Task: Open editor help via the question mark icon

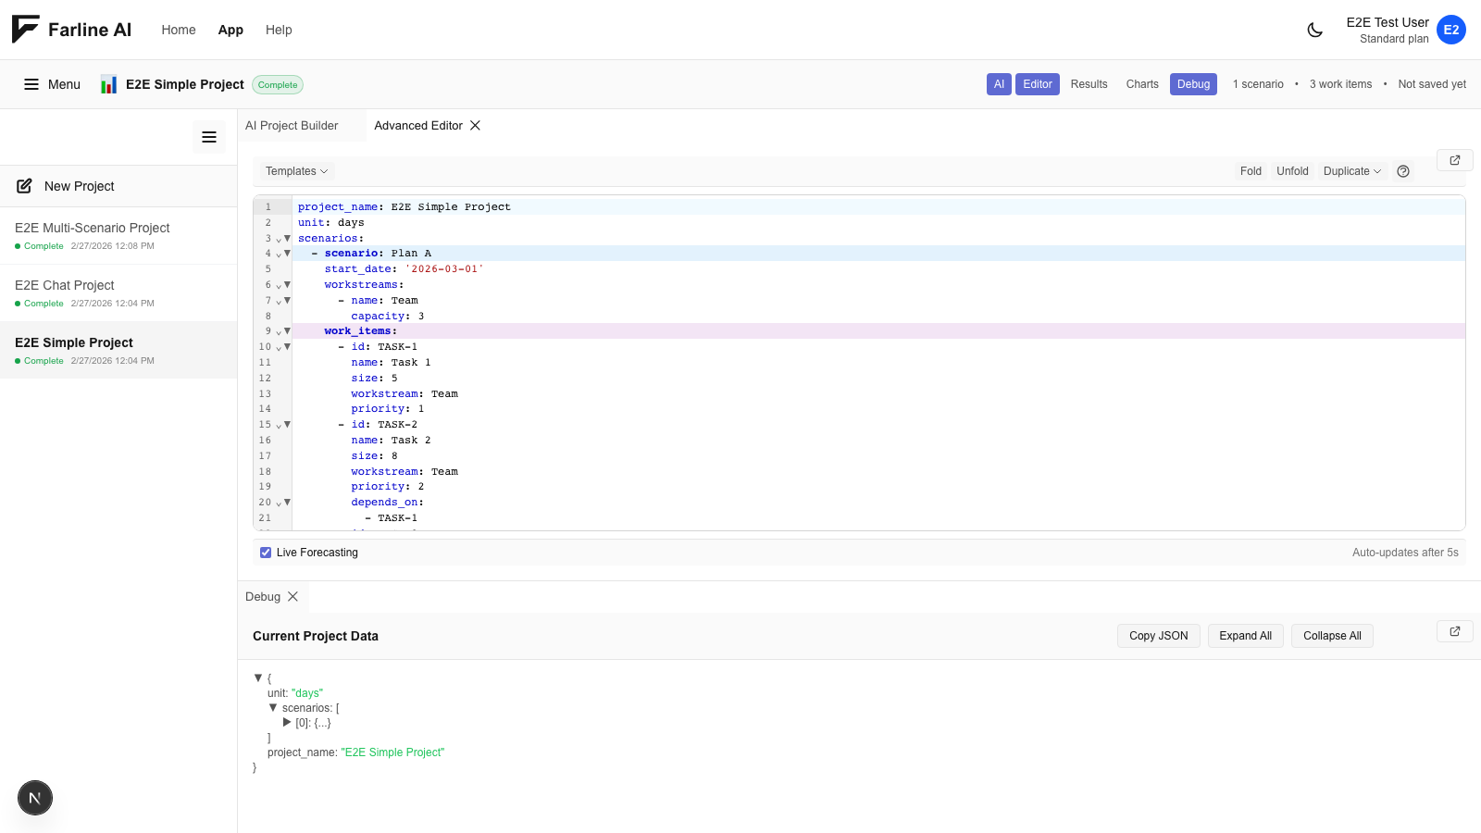Action: pos(1403,171)
